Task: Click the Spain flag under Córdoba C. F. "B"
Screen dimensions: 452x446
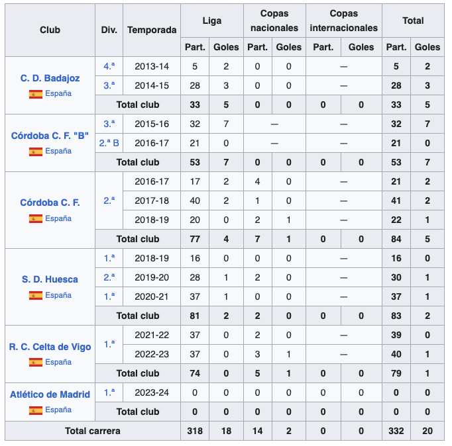Action: (36, 152)
